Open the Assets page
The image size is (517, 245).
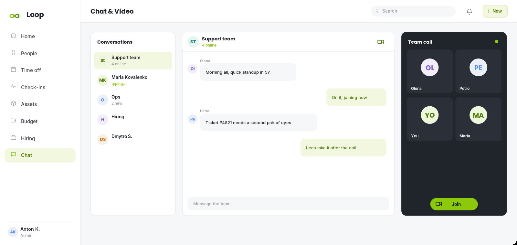pyautogui.click(x=40, y=104)
